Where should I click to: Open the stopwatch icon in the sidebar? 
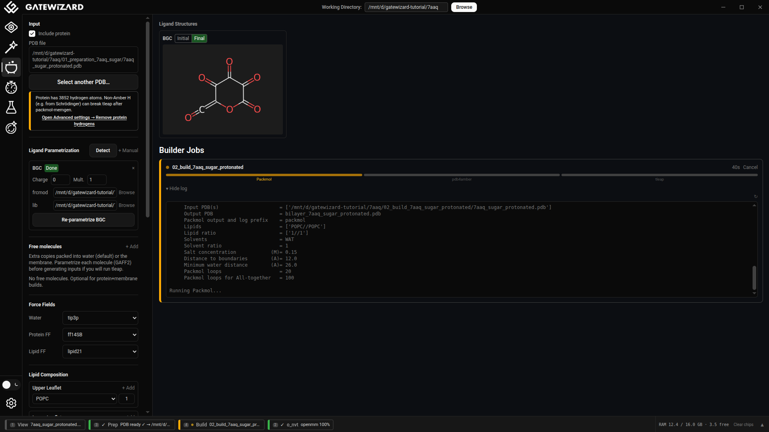click(11, 87)
